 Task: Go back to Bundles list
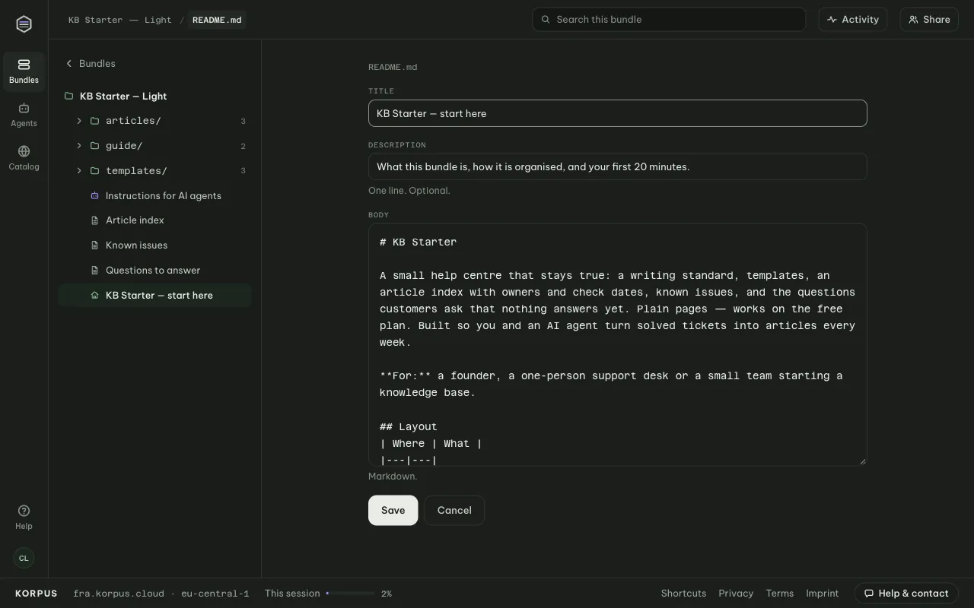91,64
